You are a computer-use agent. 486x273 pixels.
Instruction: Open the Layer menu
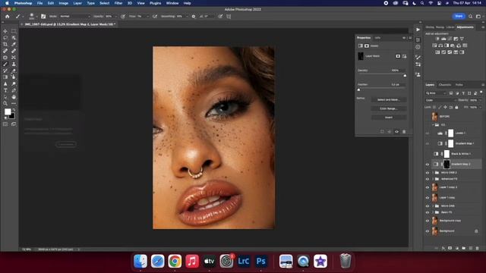(x=77, y=3)
